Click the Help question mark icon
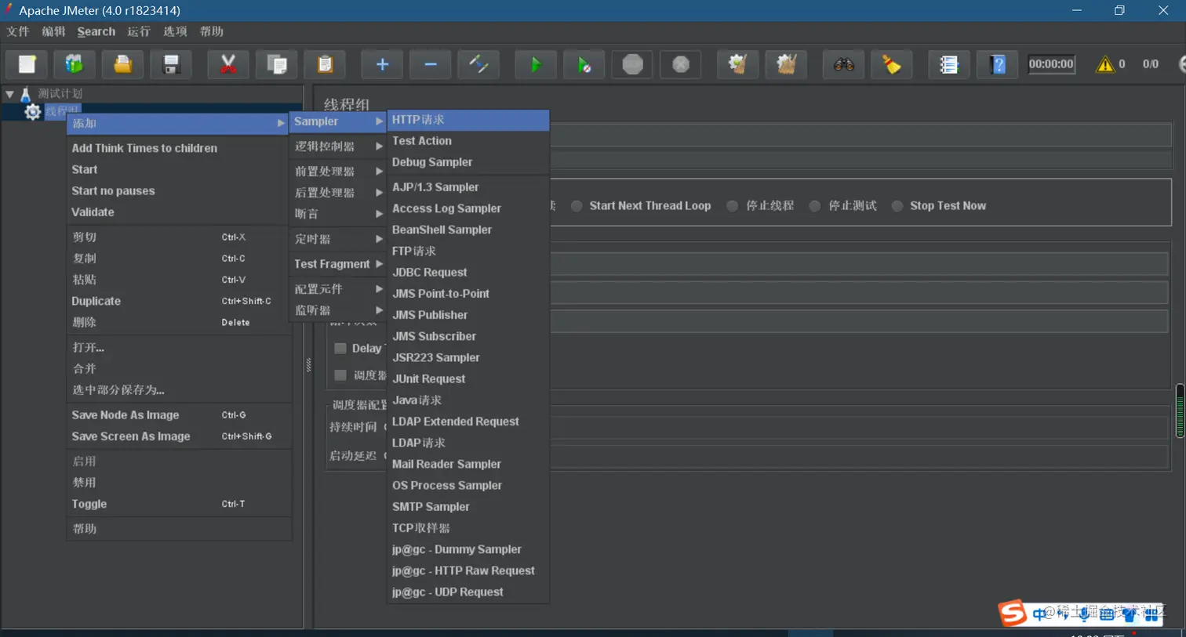This screenshot has height=637, width=1186. click(998, 64)
